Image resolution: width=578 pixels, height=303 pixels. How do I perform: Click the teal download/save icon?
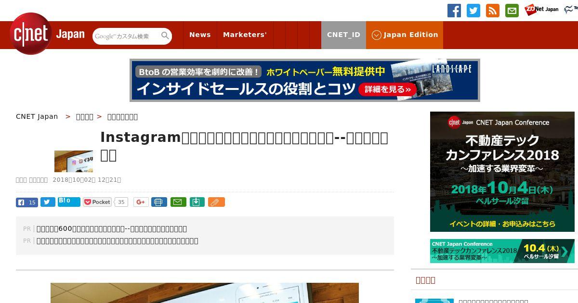[x=197, y=202]
